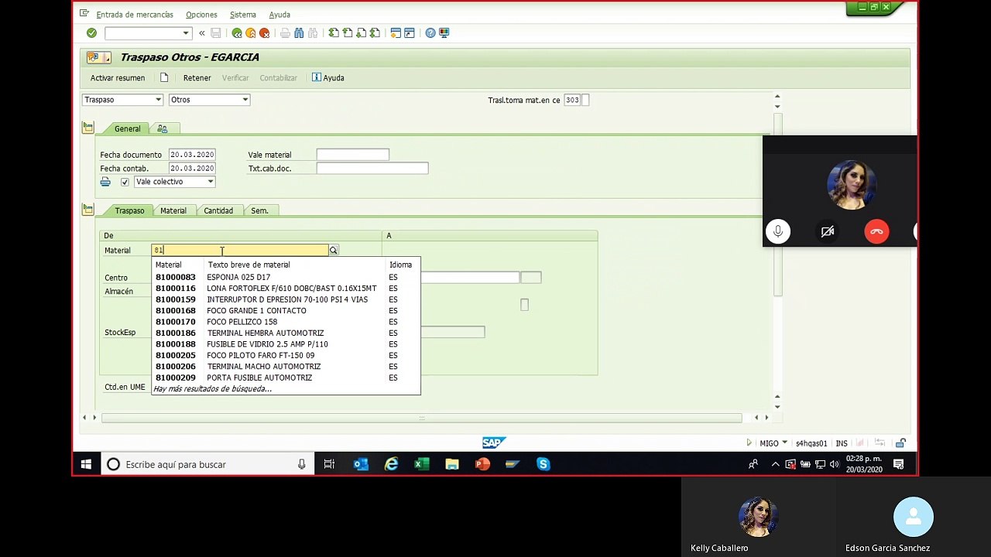Open the Opciones menu
This screenshot has width=991, height=557.
(201, 15)
